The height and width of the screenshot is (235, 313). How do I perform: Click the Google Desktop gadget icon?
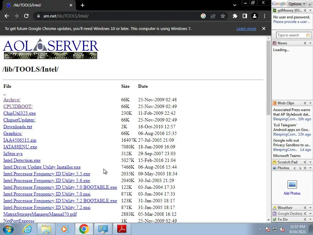click(274, 214)
